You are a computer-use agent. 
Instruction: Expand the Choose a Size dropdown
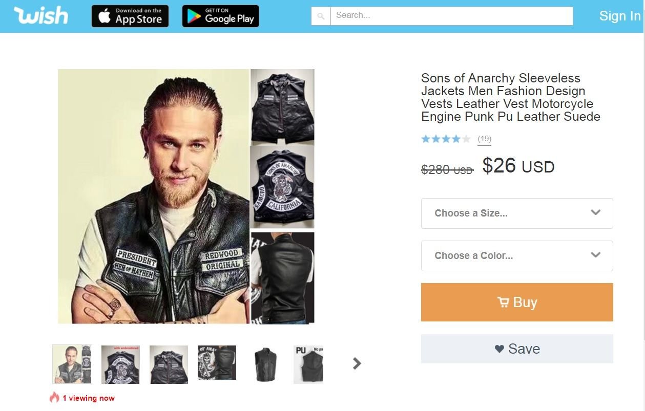tap(517, 213)
